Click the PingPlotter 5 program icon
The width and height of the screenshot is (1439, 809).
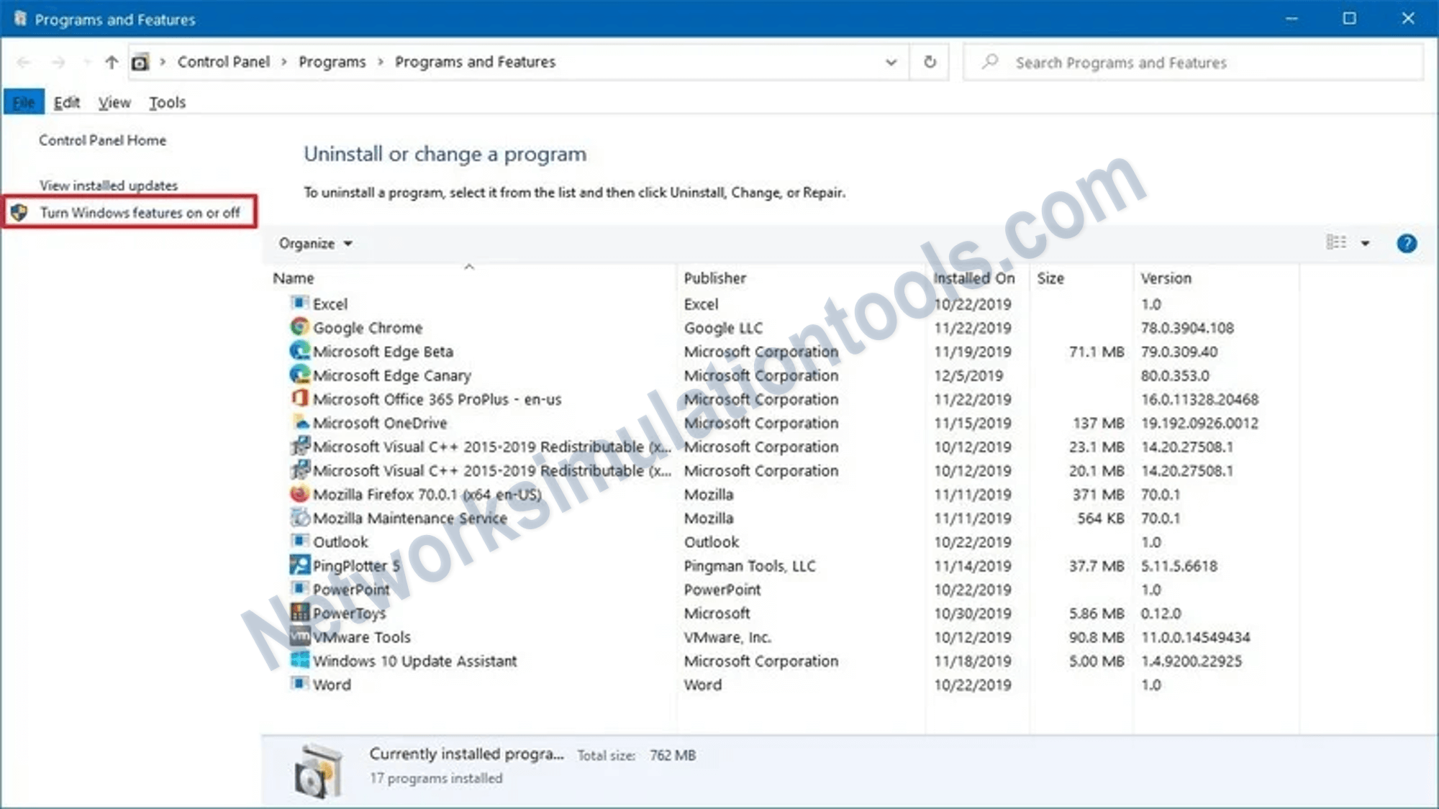coord(299,565)
